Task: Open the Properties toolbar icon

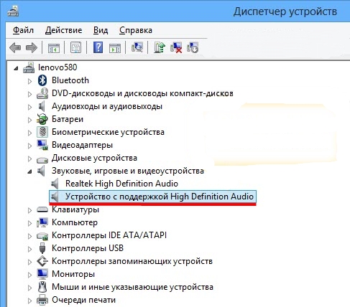Action: click(x=75, y=47)
